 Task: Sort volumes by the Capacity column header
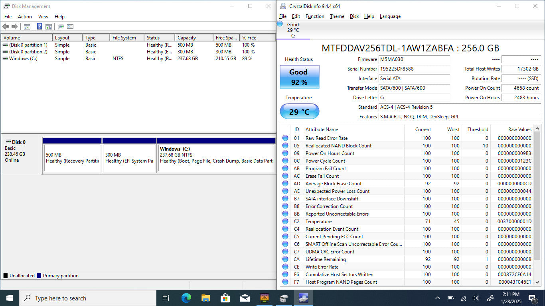[x=194, y=38]
